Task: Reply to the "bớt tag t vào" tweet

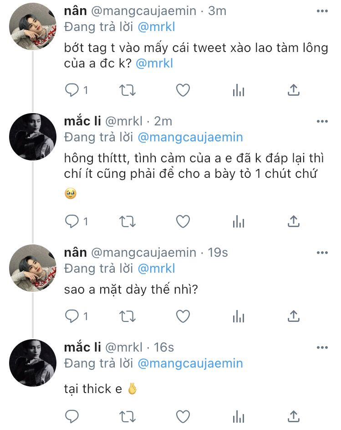Action: point(72,90)
